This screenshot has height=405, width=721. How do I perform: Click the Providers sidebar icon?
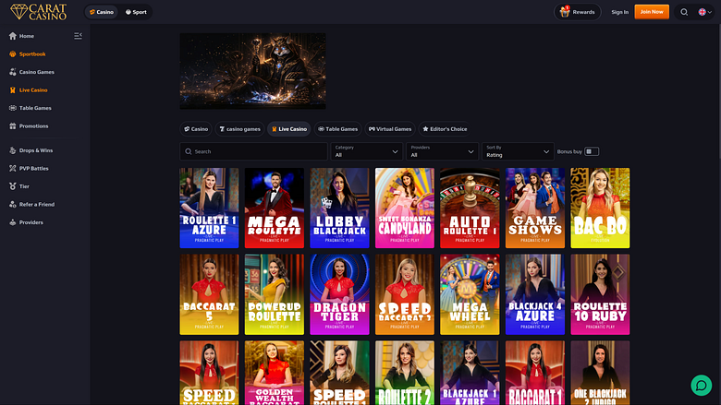[12, 222]
